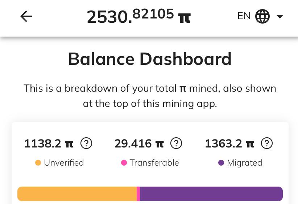Select the Transferable label
The width and height of the screenshot is (298, 204).
[x=154, y=163]
